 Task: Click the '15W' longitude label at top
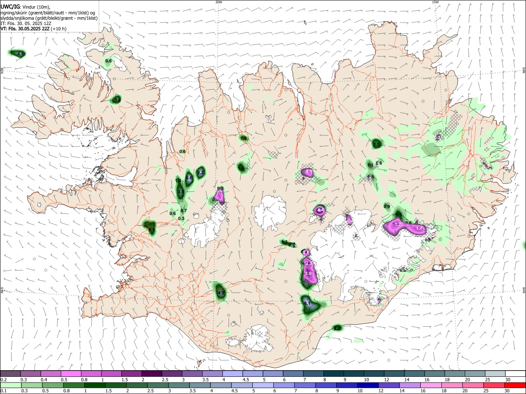tap(435, 2)
